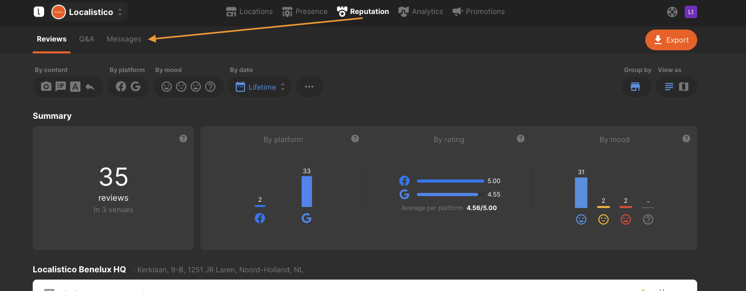This screenshot has height=291, width=746.
Task: Open the Q&A tab
Action: coord(87,39)
